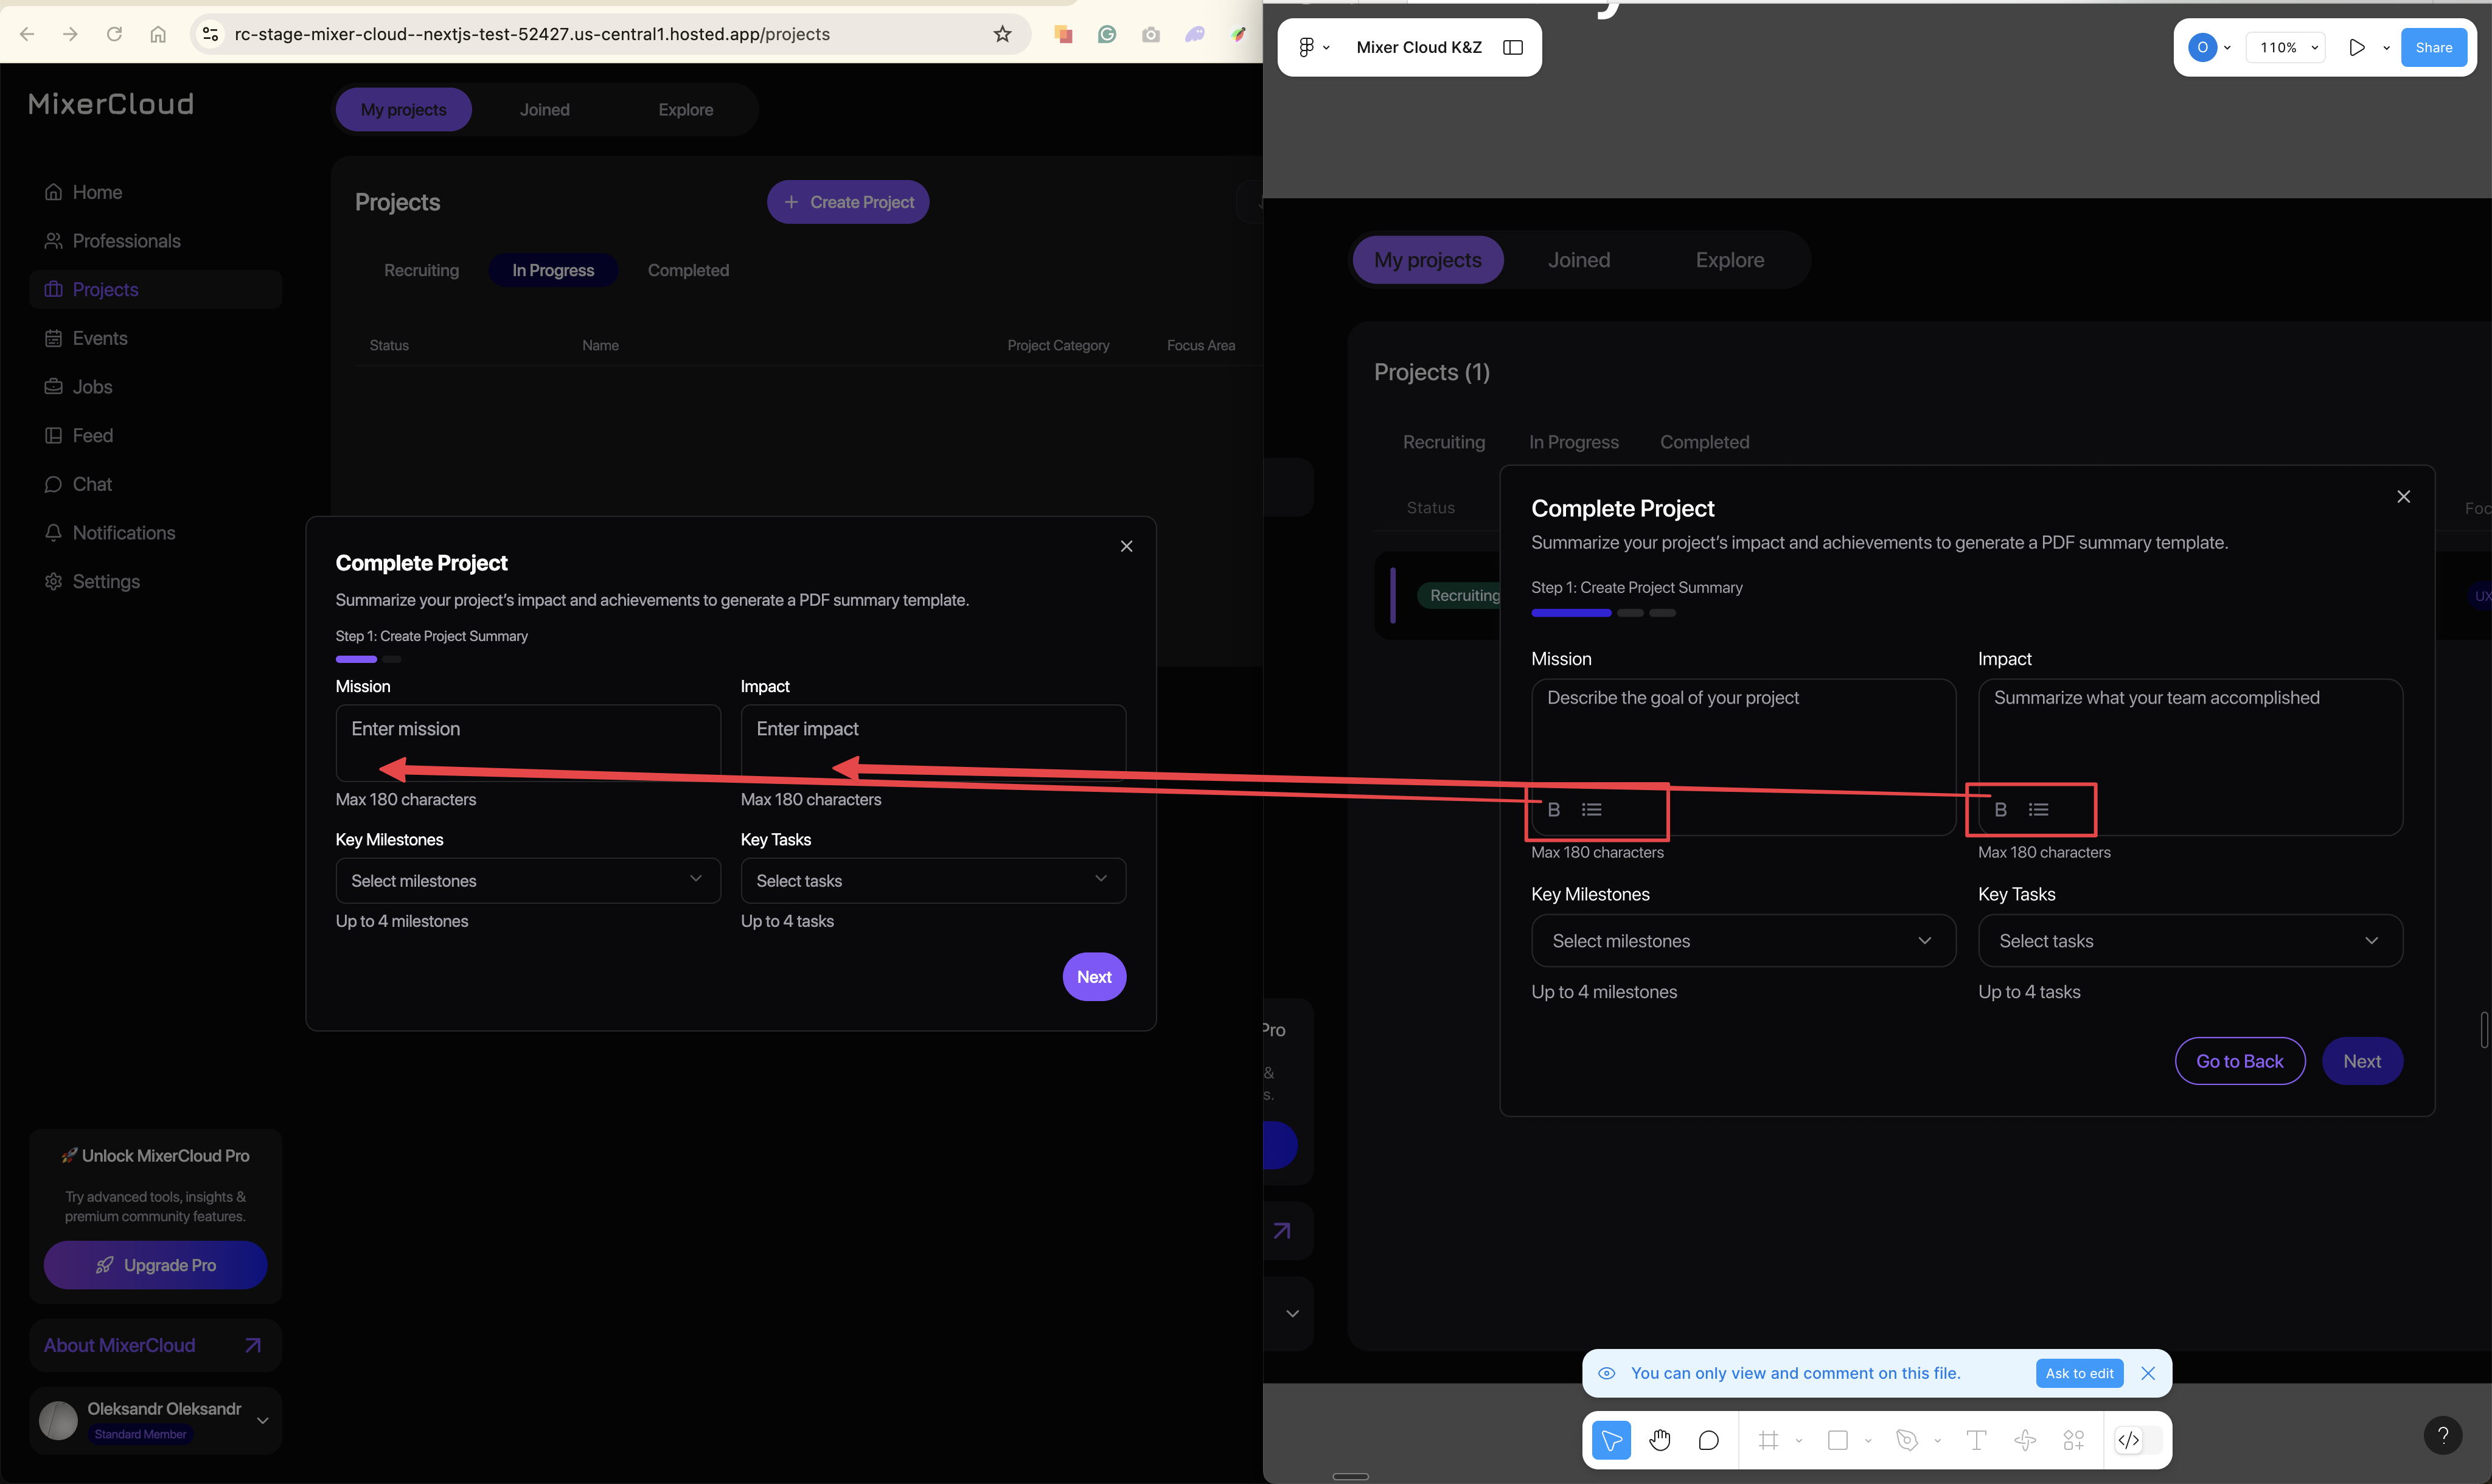Click the move cursor tool in Figma
Image resolution: width=2492 pixels, height=1484 pixels.
point(1611,1440)
